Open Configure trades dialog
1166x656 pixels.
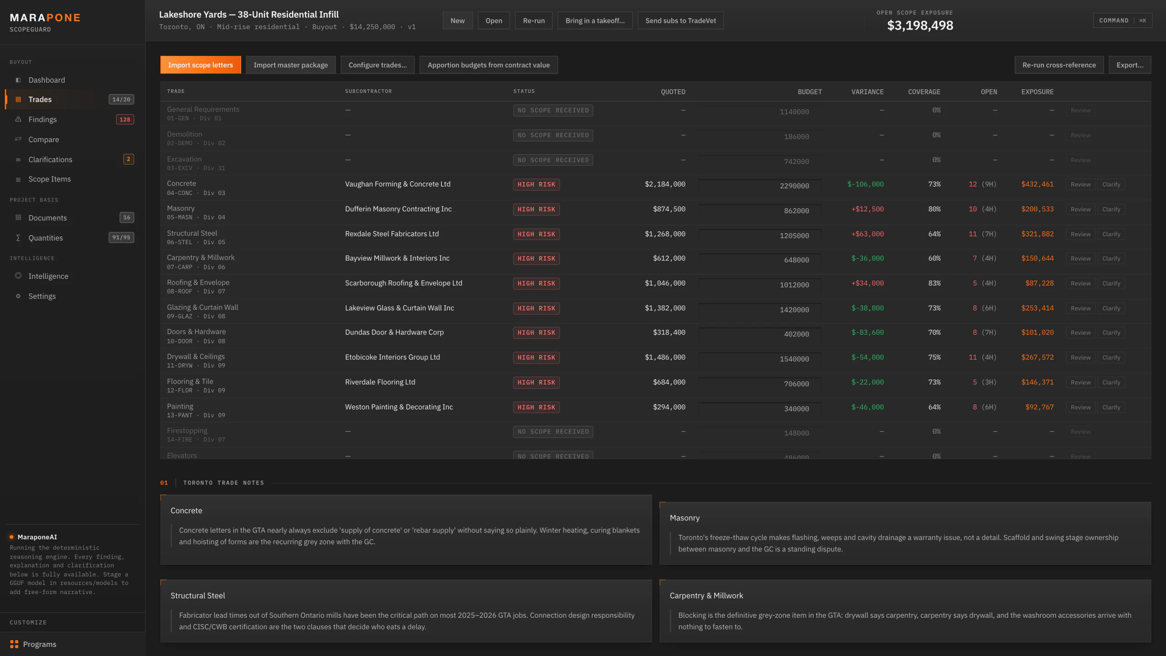click(378, 65)
